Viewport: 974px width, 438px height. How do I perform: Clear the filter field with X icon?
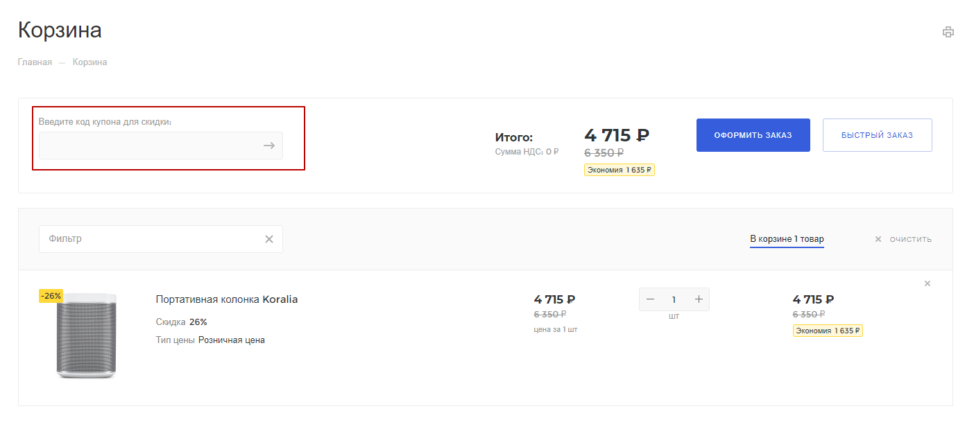tap(269, 239)
